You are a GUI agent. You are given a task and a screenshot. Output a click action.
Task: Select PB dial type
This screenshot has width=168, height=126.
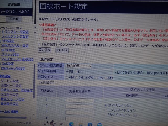[x=67, y=72]
